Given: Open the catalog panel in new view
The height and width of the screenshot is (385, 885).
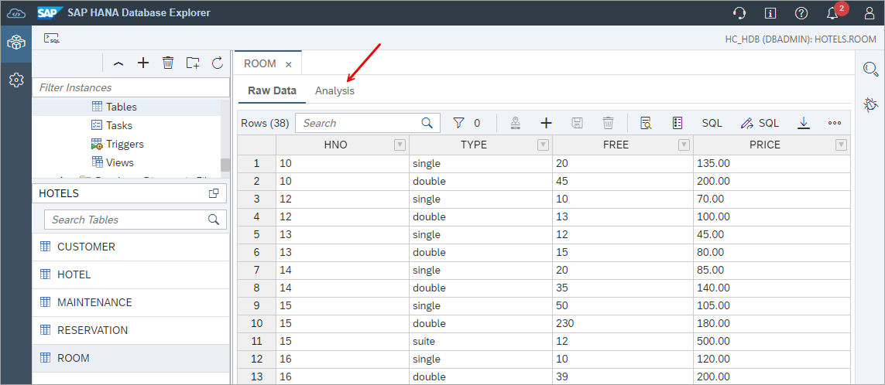Looking at the screenshot, I should [214, 193].
